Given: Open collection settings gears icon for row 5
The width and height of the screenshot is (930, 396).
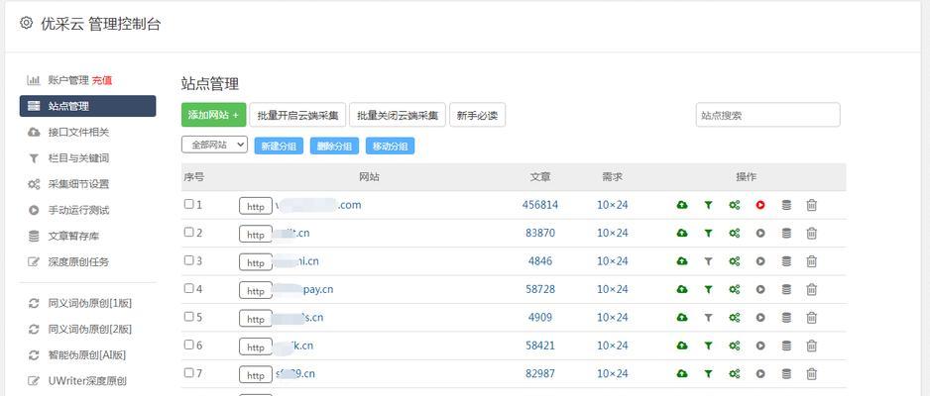Looking at the screenshot, I should (735, 317).
